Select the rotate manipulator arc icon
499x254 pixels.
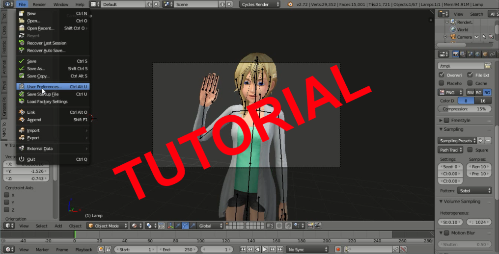(x=186, y=226)
